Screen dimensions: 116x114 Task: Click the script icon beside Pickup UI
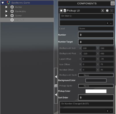pos(65,10)
